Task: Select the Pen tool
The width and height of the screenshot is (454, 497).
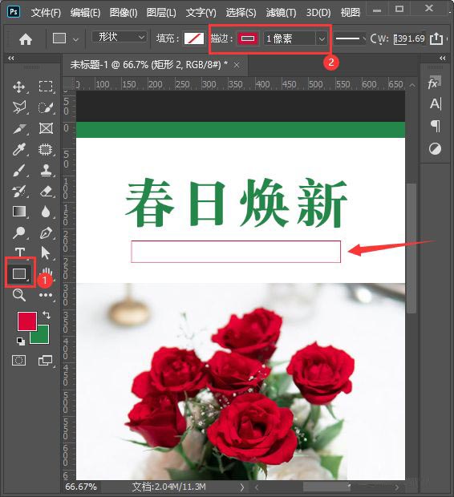Action: point(46,232)
